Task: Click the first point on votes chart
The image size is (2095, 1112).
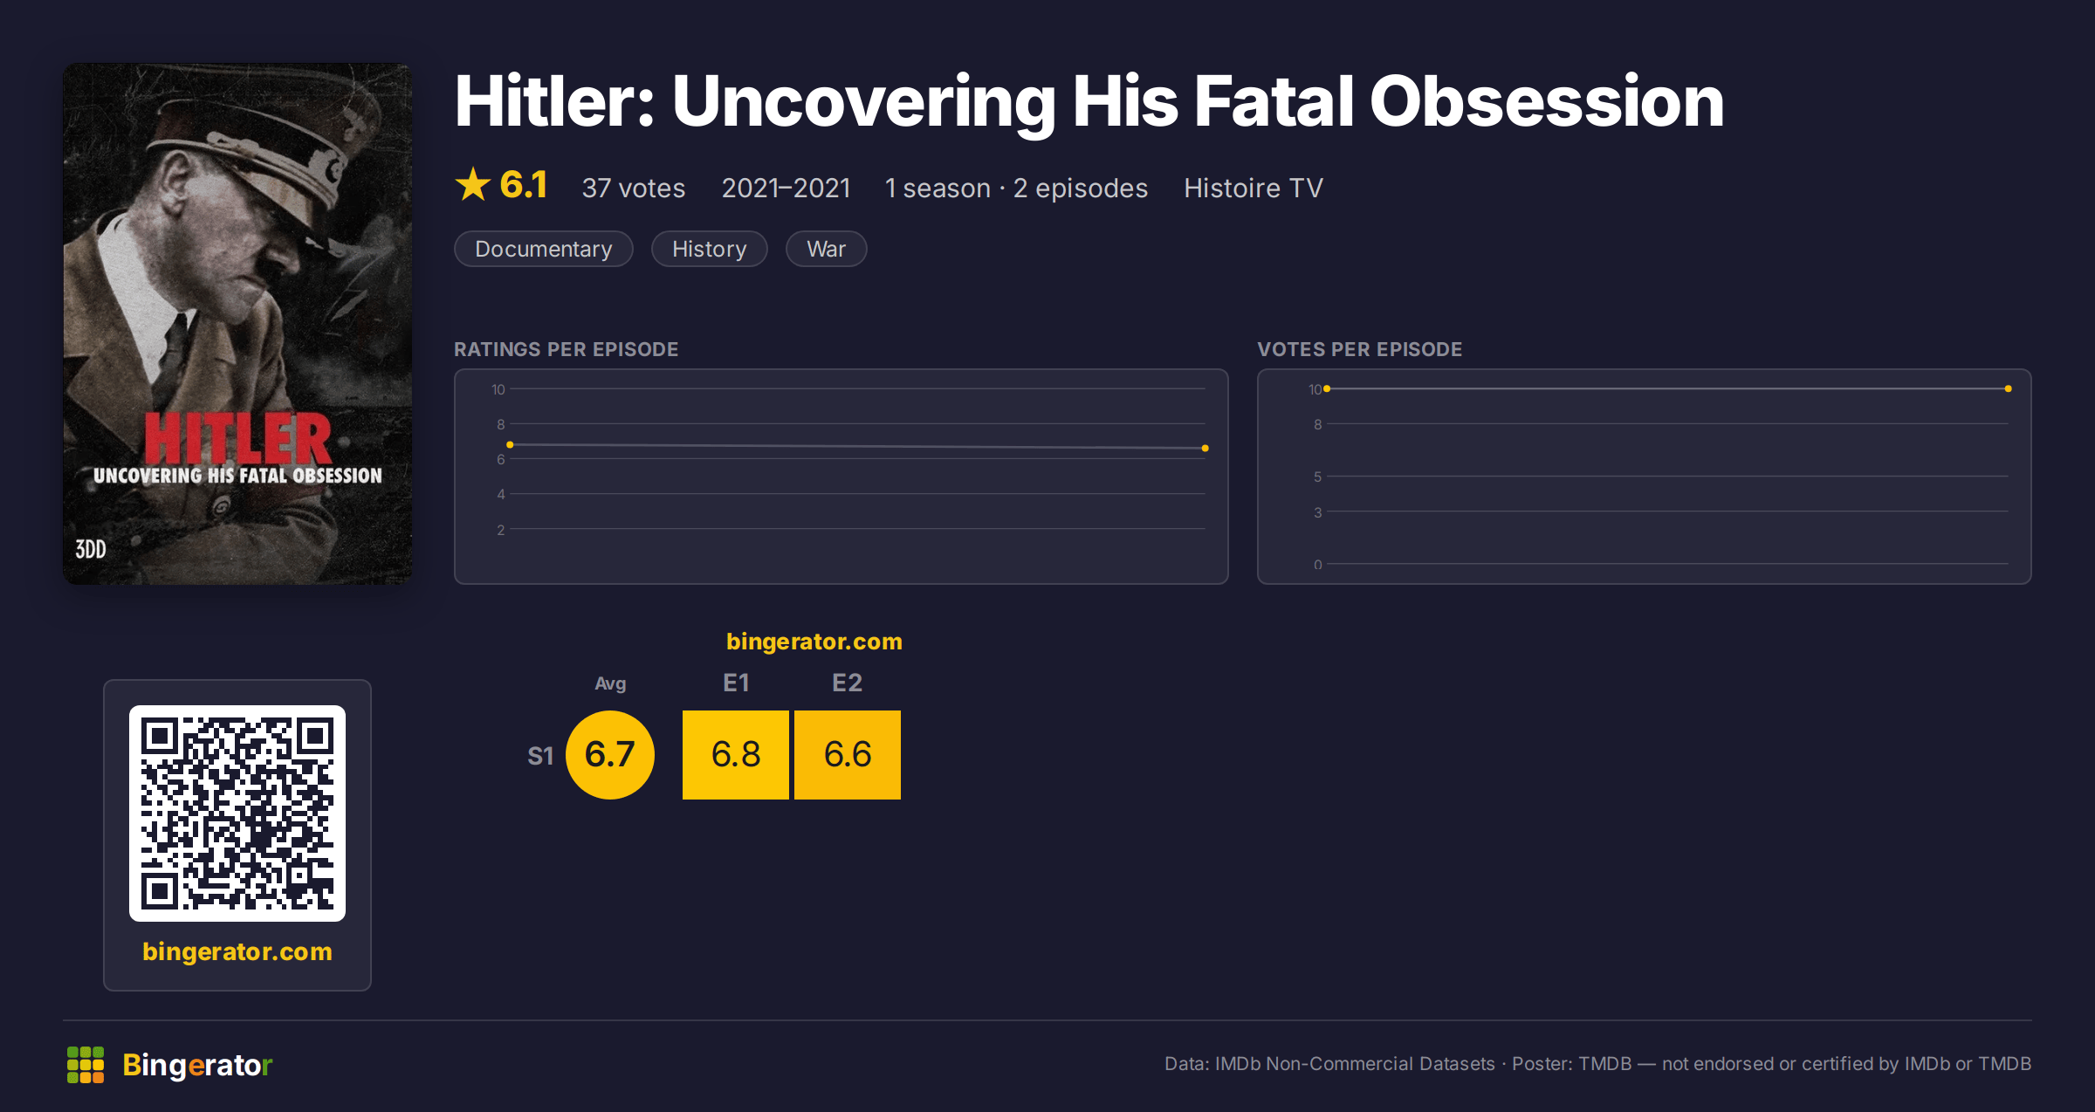Action: point(1327,388)
